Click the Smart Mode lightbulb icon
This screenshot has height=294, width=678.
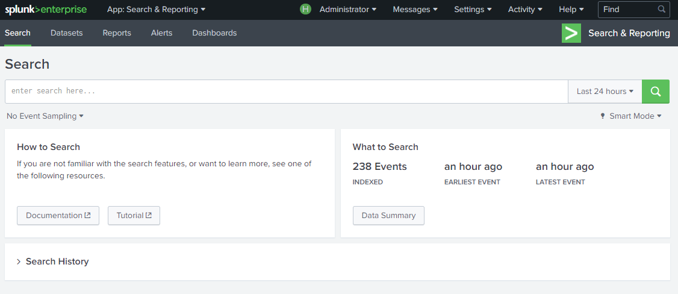click(x=603, y=116)
